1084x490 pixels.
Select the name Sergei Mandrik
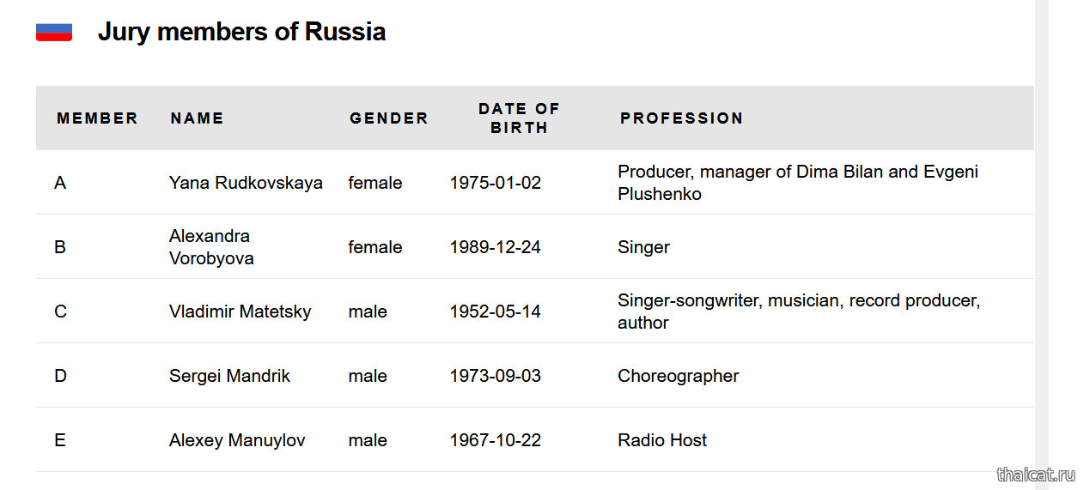point(229,376)
